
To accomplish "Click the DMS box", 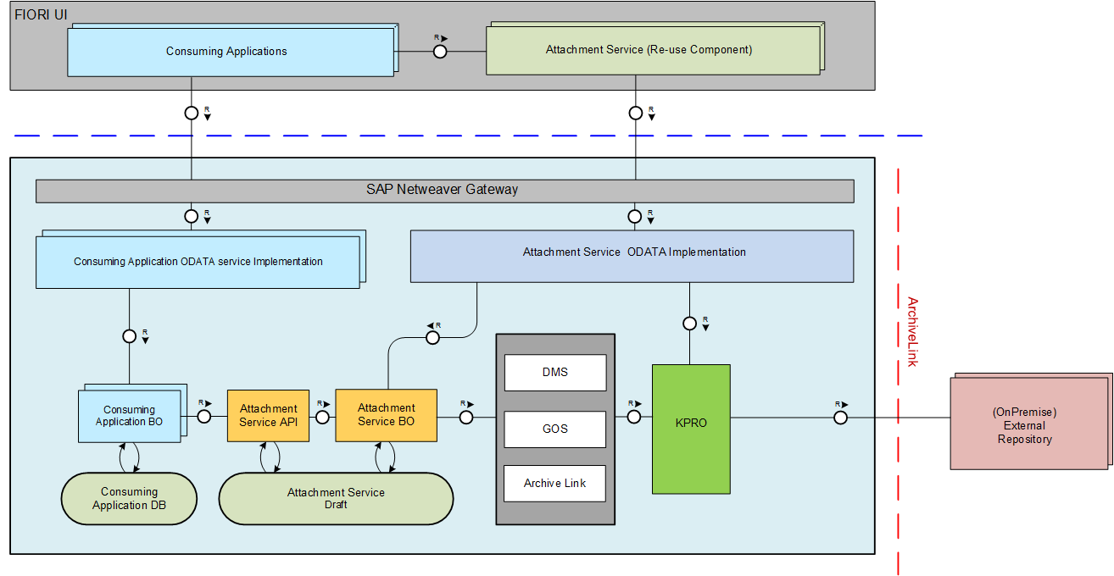I will [555, 372].
